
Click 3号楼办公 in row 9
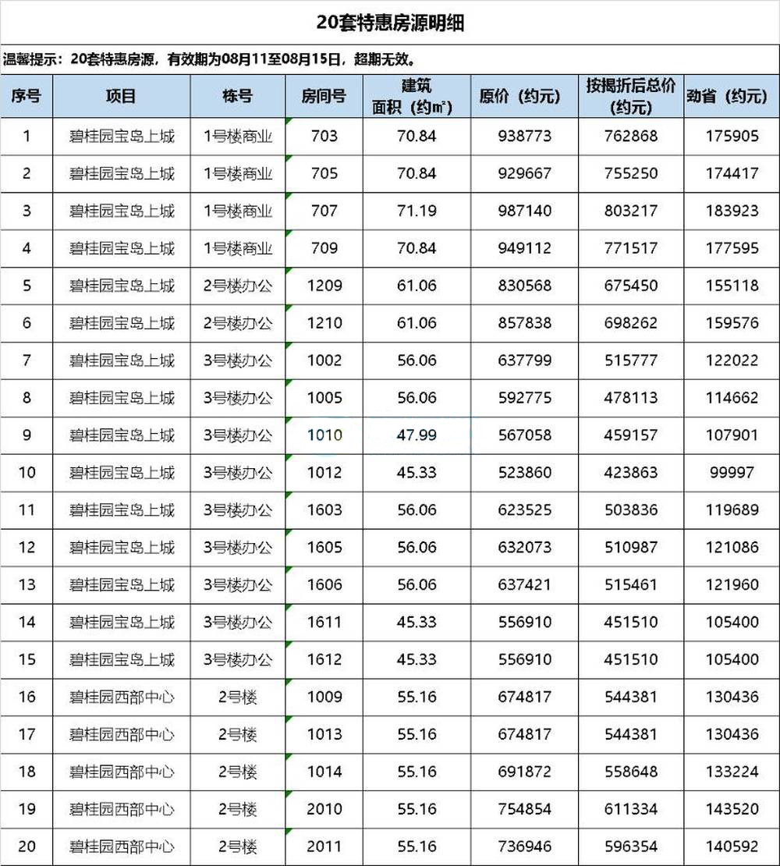pos(237,435)
